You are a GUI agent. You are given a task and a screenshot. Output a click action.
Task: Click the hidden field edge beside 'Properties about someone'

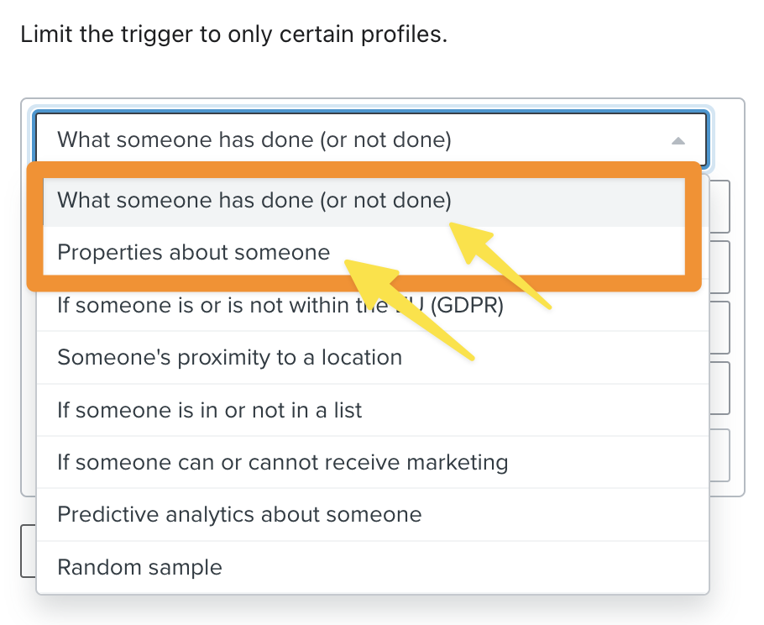pyautogui.click(x=720, y=266)
